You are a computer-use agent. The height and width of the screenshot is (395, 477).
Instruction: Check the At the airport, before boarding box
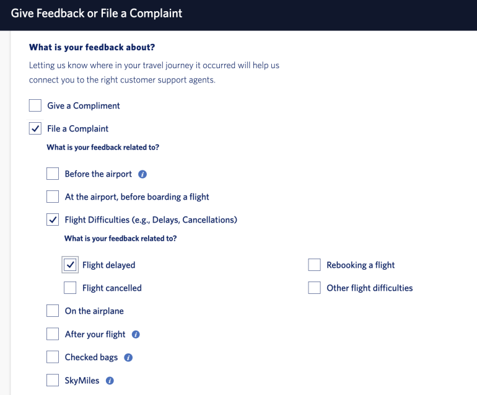pyautogui.click(x=53, y=197)
